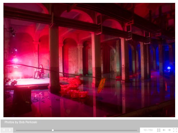Click the gray caption bar's empty area

(109, 122)
